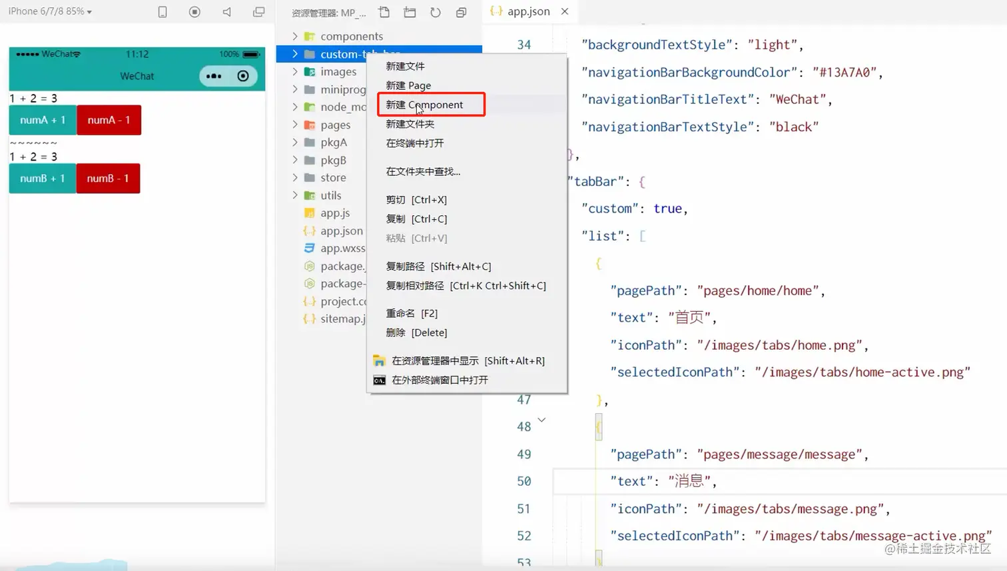Click the capsule close circle button
The height and width of the screenshot is (571, 1007).
click(x=243, y=76)
